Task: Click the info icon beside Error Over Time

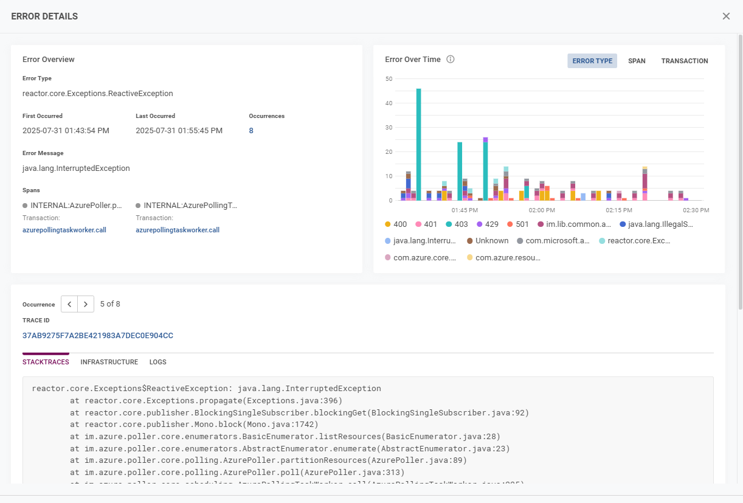Action: 451,60
